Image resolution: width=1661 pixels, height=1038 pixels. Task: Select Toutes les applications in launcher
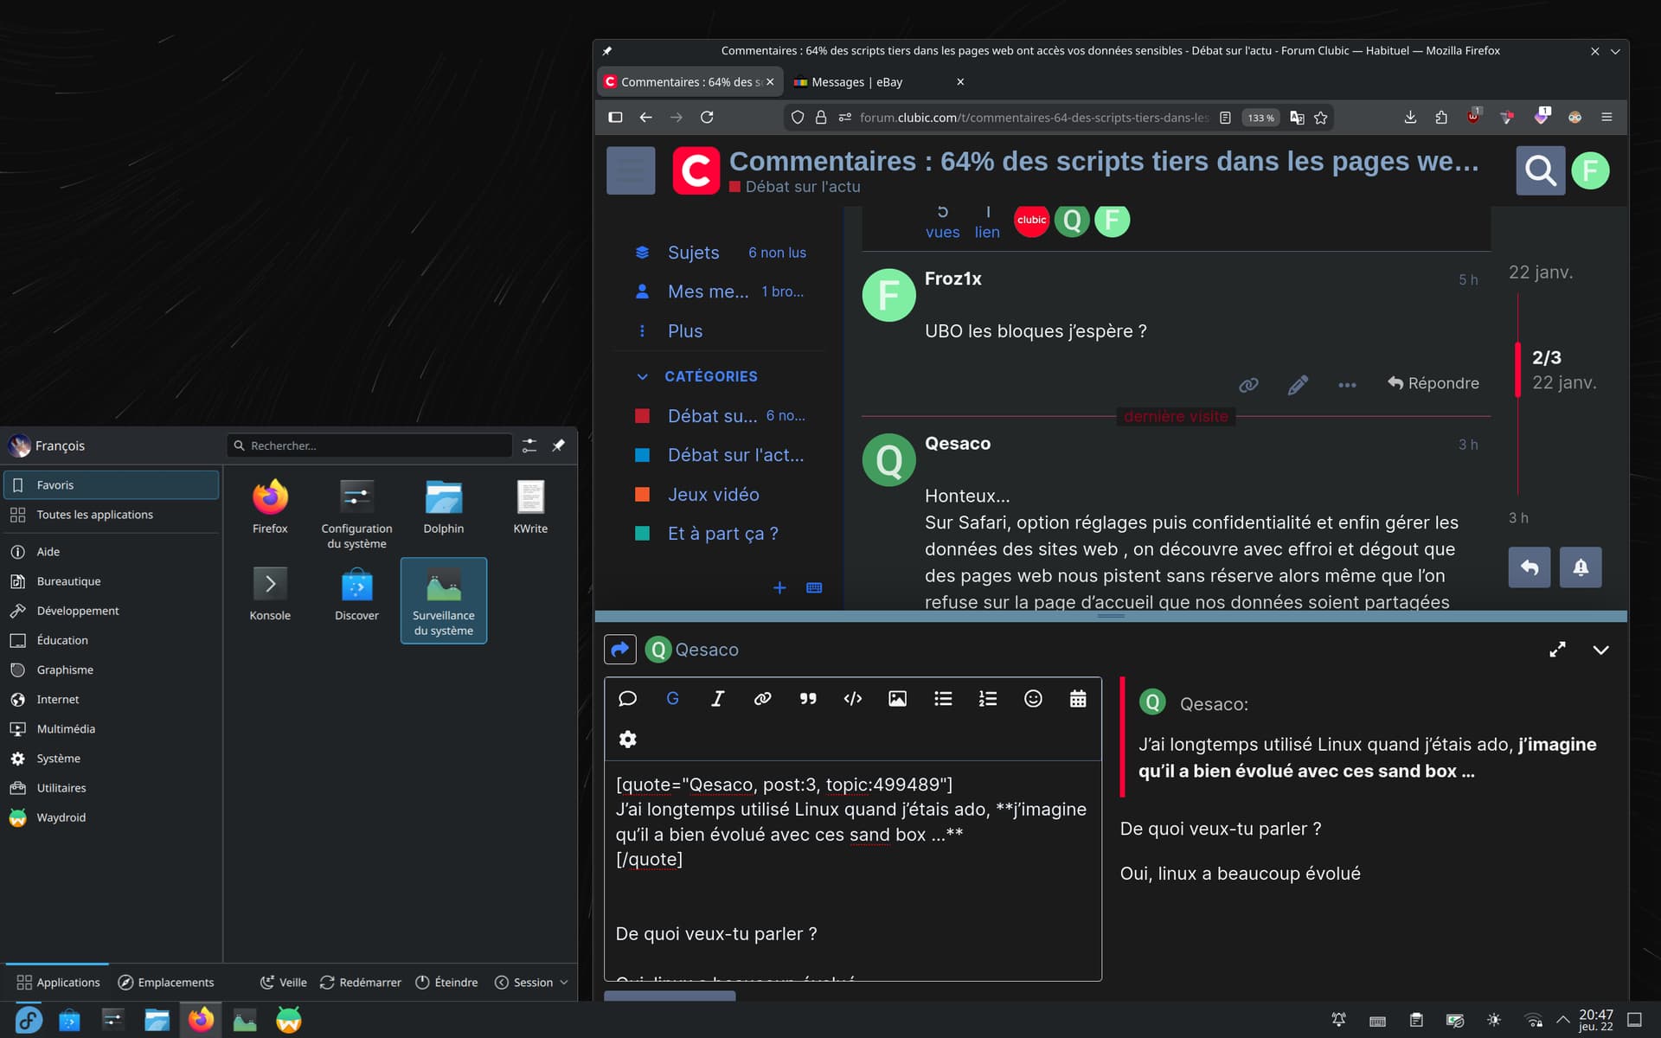click(94, 515)
